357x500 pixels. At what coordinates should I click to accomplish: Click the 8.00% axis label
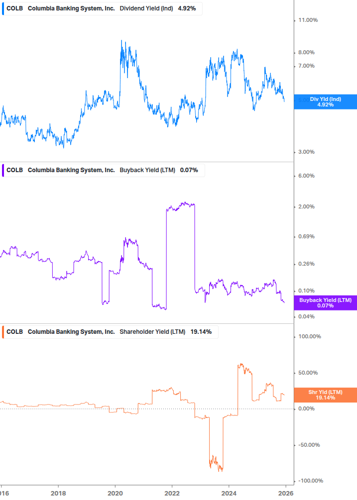click(x=306, y=53)
